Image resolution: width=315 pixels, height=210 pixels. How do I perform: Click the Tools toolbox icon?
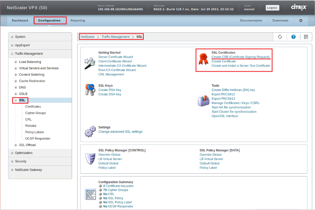pos(203,101)
